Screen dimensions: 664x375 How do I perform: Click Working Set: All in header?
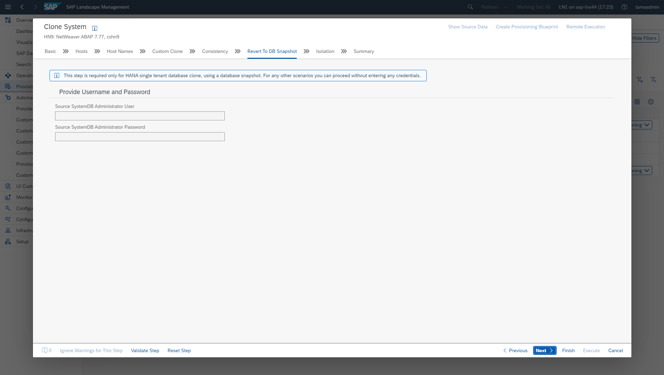[x=533, y=7]
